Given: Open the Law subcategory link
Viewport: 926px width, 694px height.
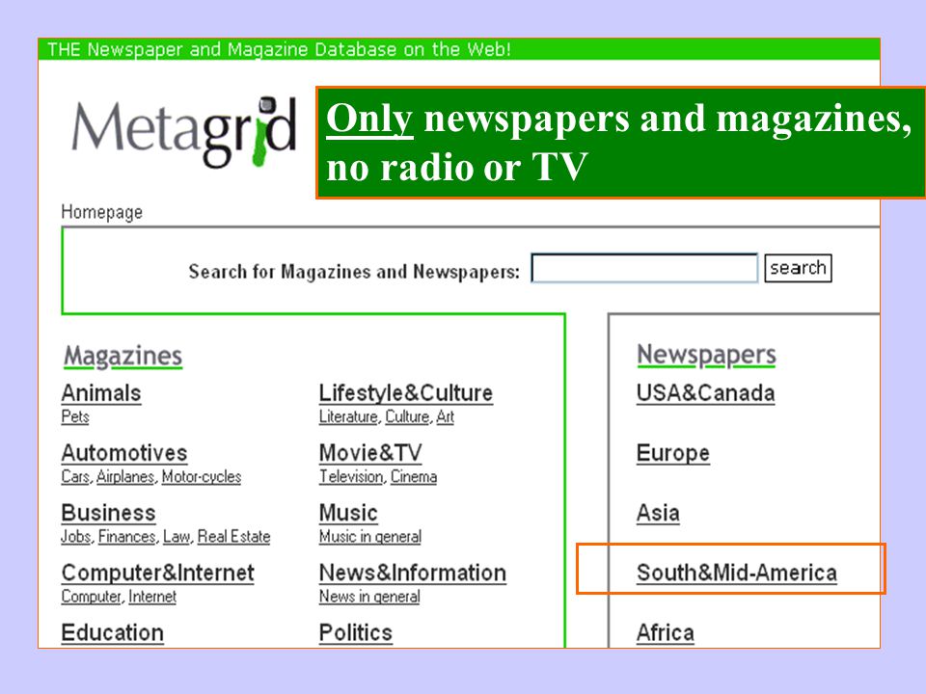Looking at the screenshot, I should tap(177, 537).
